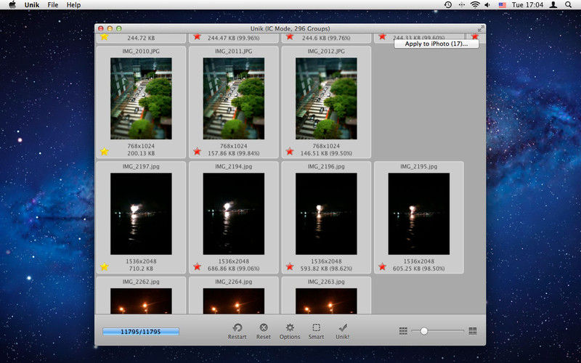581x363 pixels.
Task: Click the Reset toolbar icon
Action: pos(264,327)
